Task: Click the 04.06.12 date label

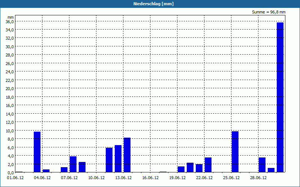Action: (42, 178)
